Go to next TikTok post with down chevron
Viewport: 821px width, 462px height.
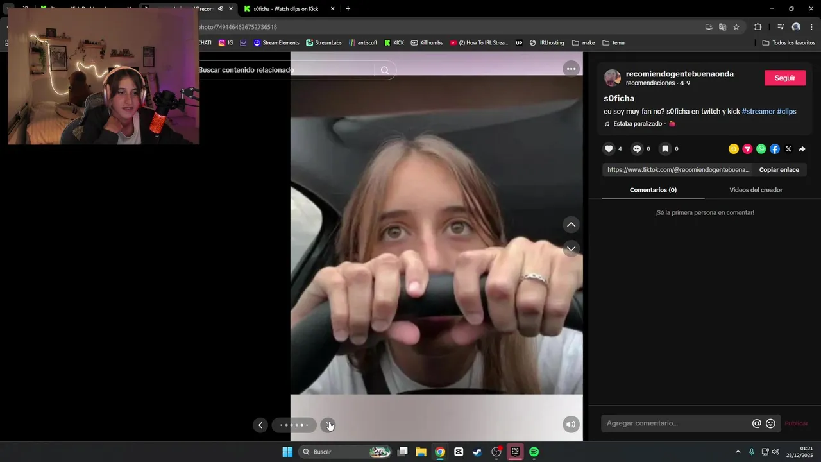point(571,248)
